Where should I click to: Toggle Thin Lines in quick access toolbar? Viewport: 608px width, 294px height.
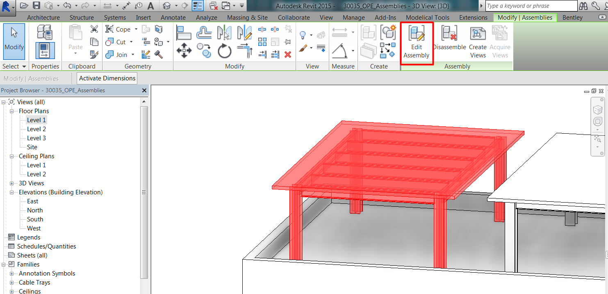[198, 6]
